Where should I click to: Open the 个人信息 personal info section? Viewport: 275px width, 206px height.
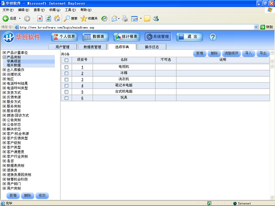[x=64, y=37]
